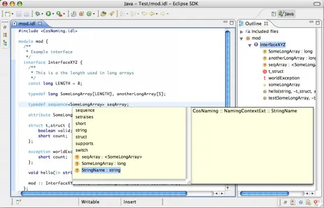Open the New wizard dropdown arrow
Image resolution: width=324 pixels, height=208 pixels.
point(12,14)
